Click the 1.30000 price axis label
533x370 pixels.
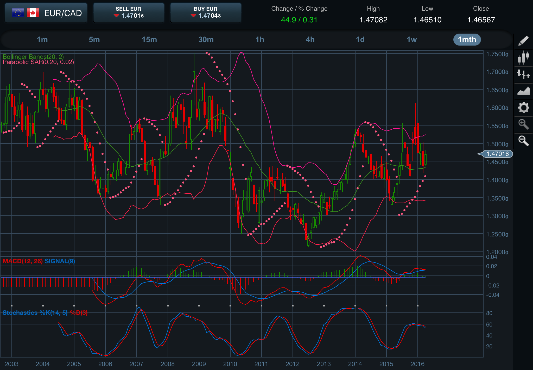[497, 216]
